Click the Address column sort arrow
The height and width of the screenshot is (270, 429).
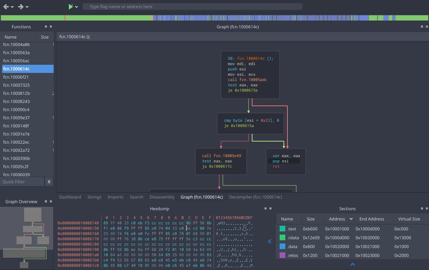click(x=351, y=219)
